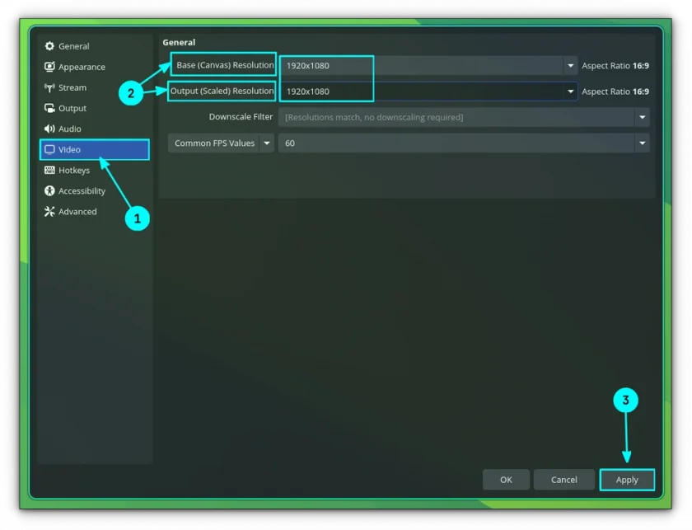692x530 pixels.
Task: Open the Base (Canvas) Resolution dropdown arrow
Action: click(x=570, y=66)
